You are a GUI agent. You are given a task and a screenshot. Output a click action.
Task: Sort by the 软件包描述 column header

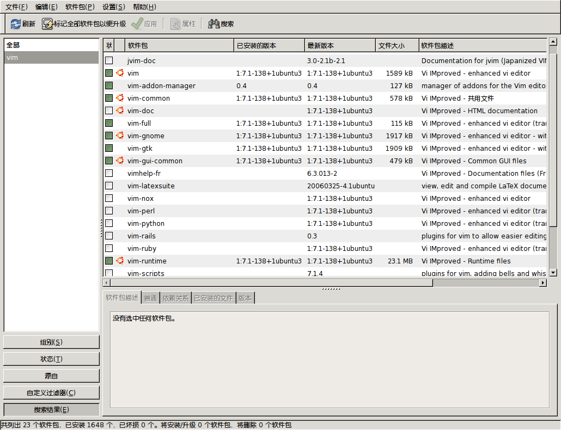coord(483,45)
